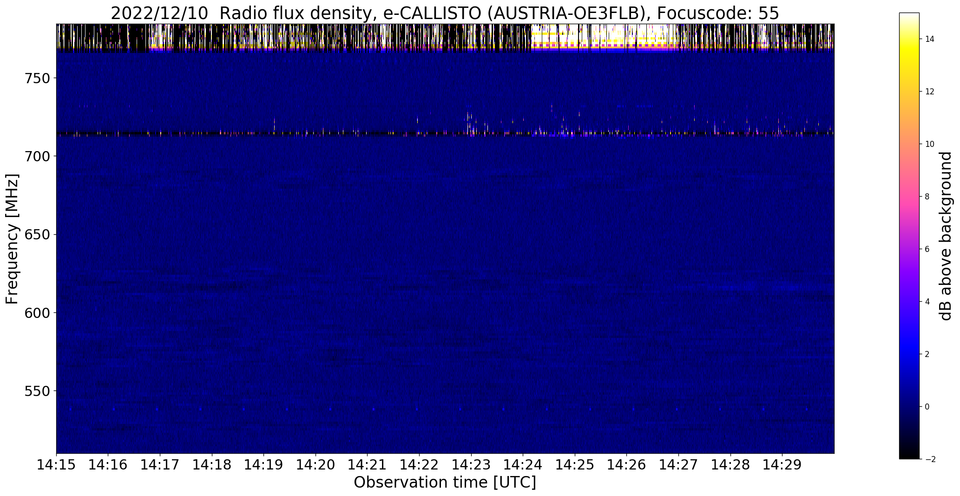Viewport: 960px width, 496px height.
Task: Click the colorbar tick value 0
Action: [x=927, y=407]
